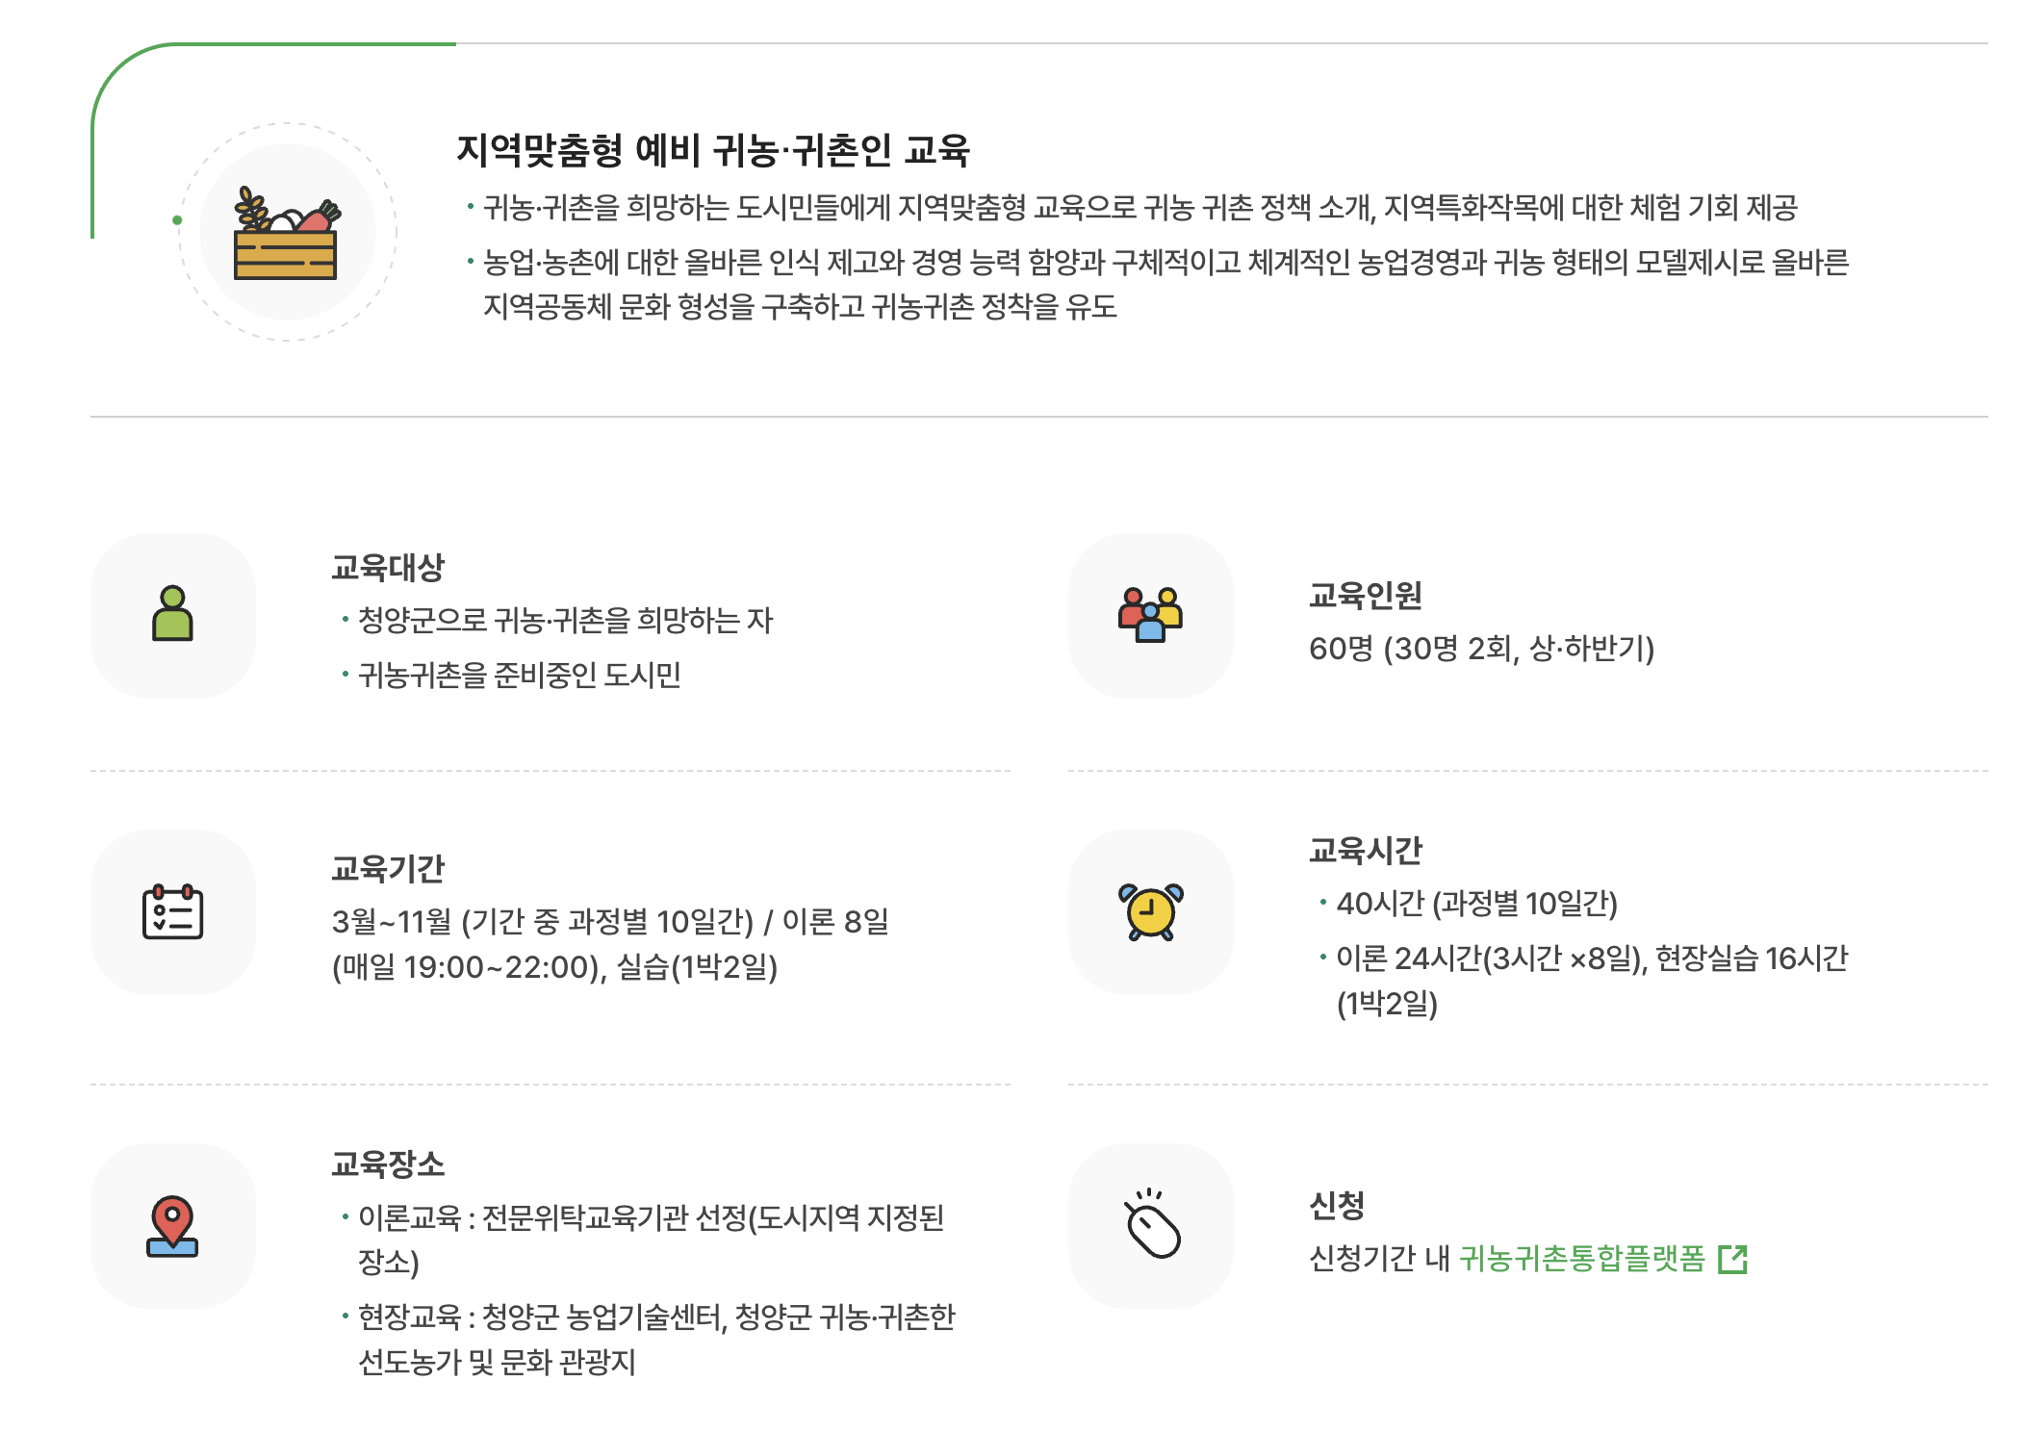This screenshot has height=1432, width=2023.
Task: Click the 교육장소 section title
Action: (x=388, y=1164)
